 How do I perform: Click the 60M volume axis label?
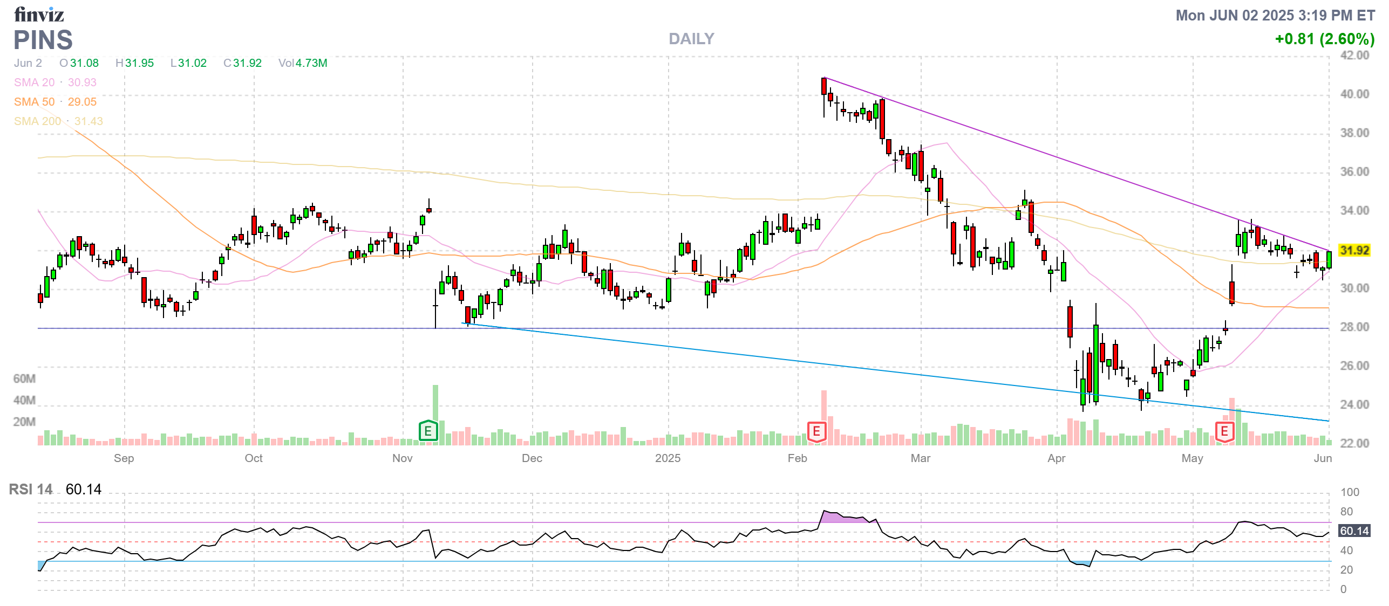tap(24, 379)
